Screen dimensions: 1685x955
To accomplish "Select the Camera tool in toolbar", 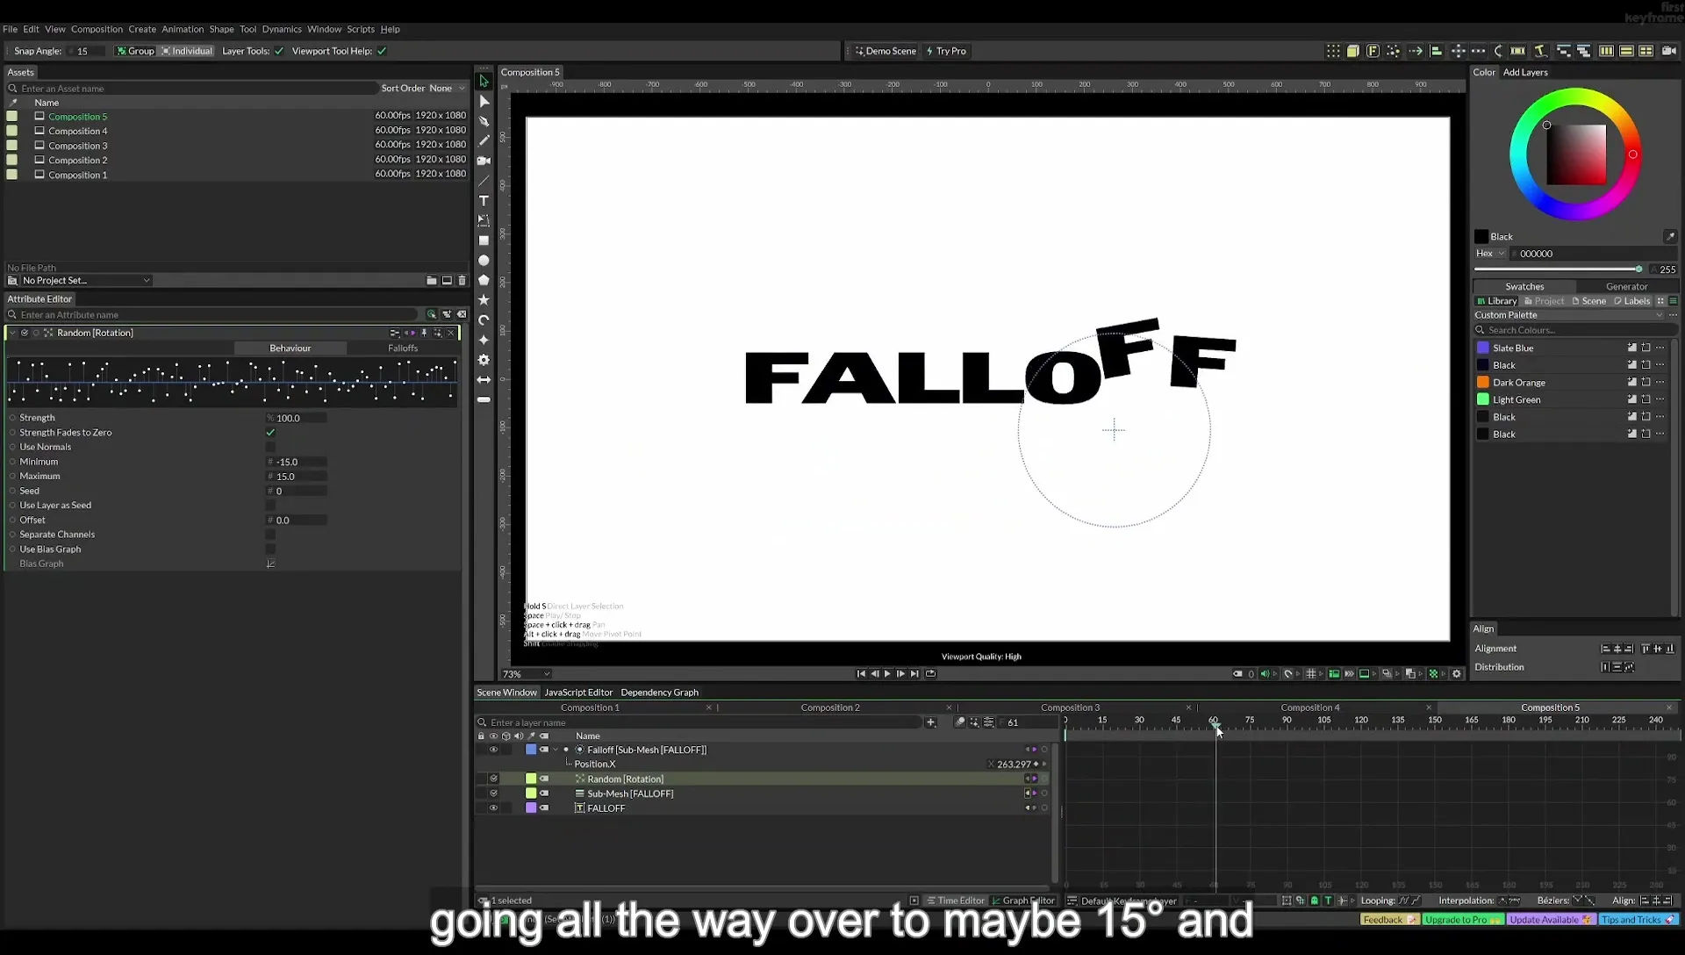I will tap(484, 161).
